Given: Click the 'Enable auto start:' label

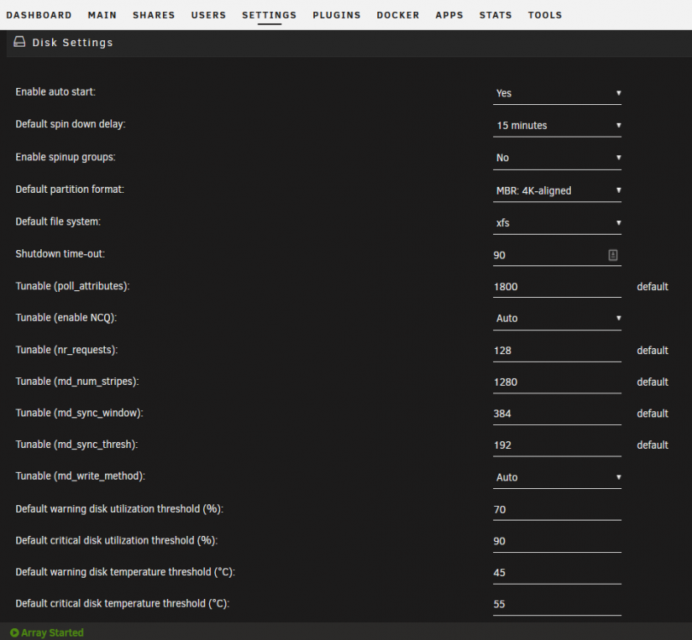Looking at the screenshot, I should tap(55, 92).
